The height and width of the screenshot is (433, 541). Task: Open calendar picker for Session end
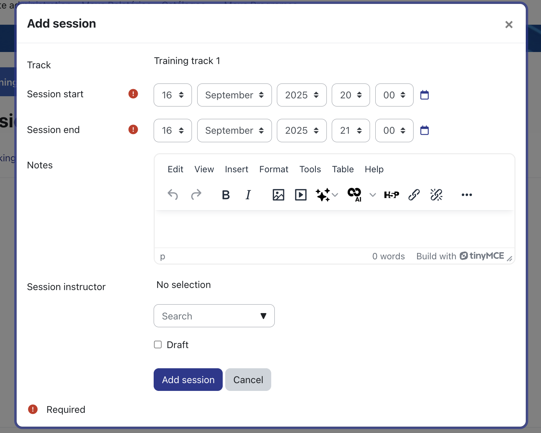425,130
